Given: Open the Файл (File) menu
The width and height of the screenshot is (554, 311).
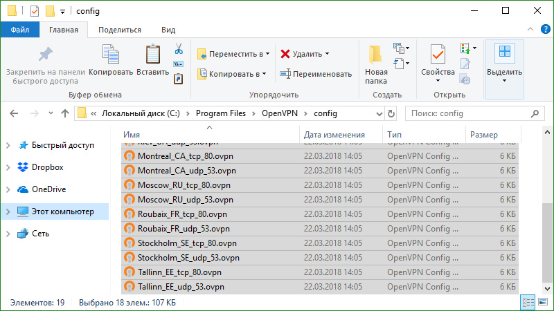Looking at the screenshot, I should [19, 30].
